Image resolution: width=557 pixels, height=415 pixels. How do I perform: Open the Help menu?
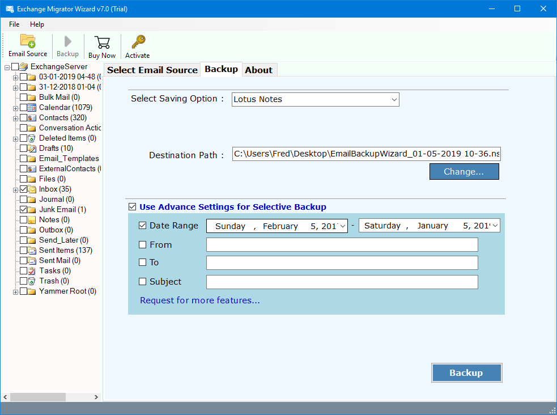pos(37,24)
